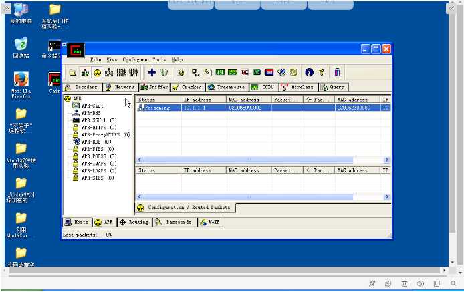The image size is (464, 292).
Task: Switch to the Traceroute tab
Action: (227, 87)
